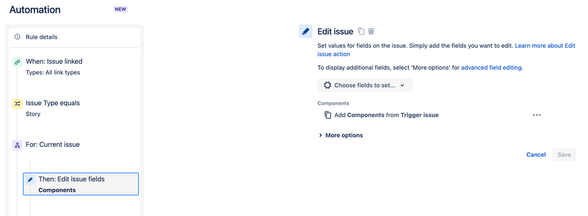588x216 pixels.
Task: Click the copy icon beside Add Components
Action: point(328,115)
